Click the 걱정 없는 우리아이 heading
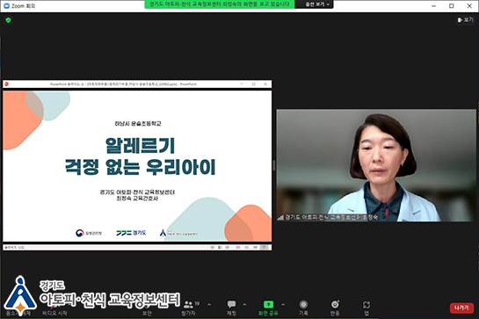This screenshot has width=479, height=319. point(141,167)
